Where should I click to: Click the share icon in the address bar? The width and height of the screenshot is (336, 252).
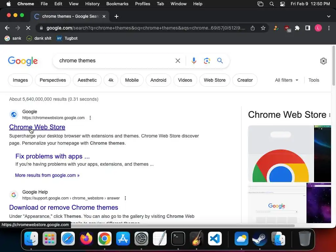[253, 28]
